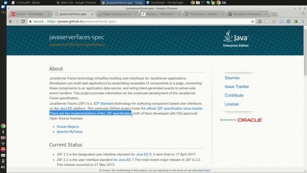Open the Contribute sidebar link
307x173 pixels.
coord(234,95)
